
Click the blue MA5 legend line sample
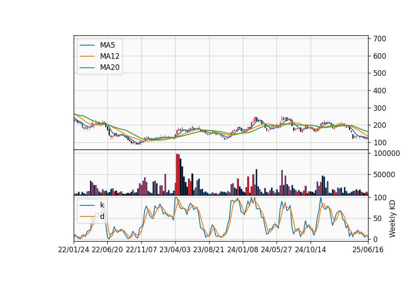click(x=87, y=45)
